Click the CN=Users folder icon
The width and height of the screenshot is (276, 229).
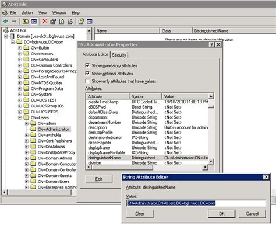point(26,117)
